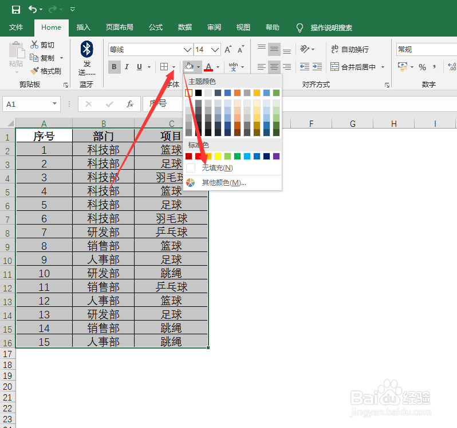
Task: Switch to the 插入 tab
Action: pyautogui.click(x=84, y=27)
